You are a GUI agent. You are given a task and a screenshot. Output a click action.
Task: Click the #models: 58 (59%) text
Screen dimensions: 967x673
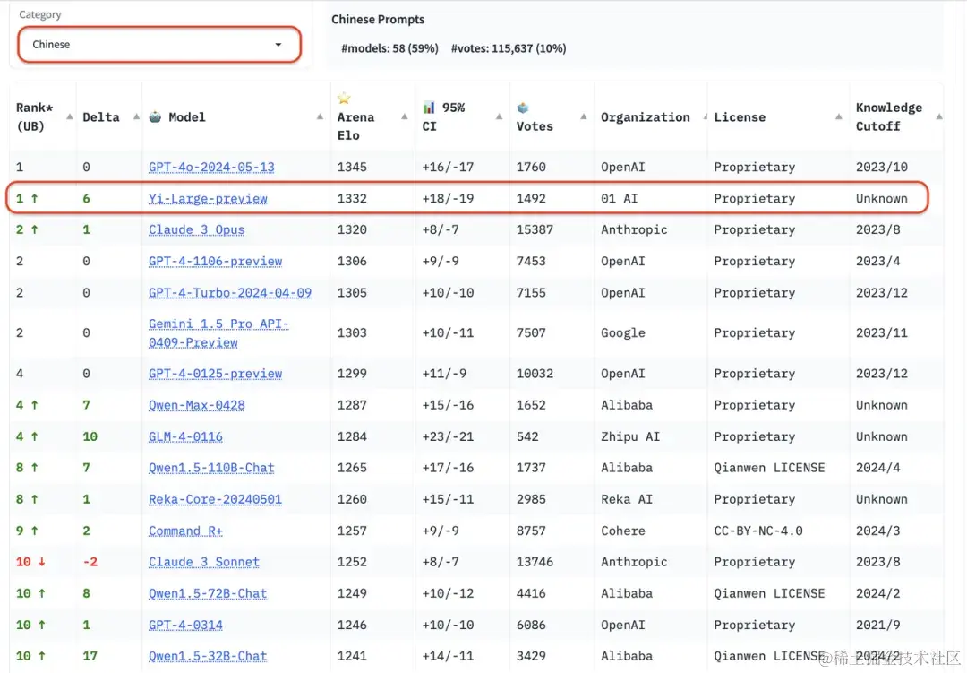[x=389, y=48]
